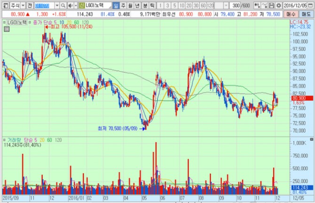
Task: Select the 일 (daily) period toggle
Action: tap(116, 5)
